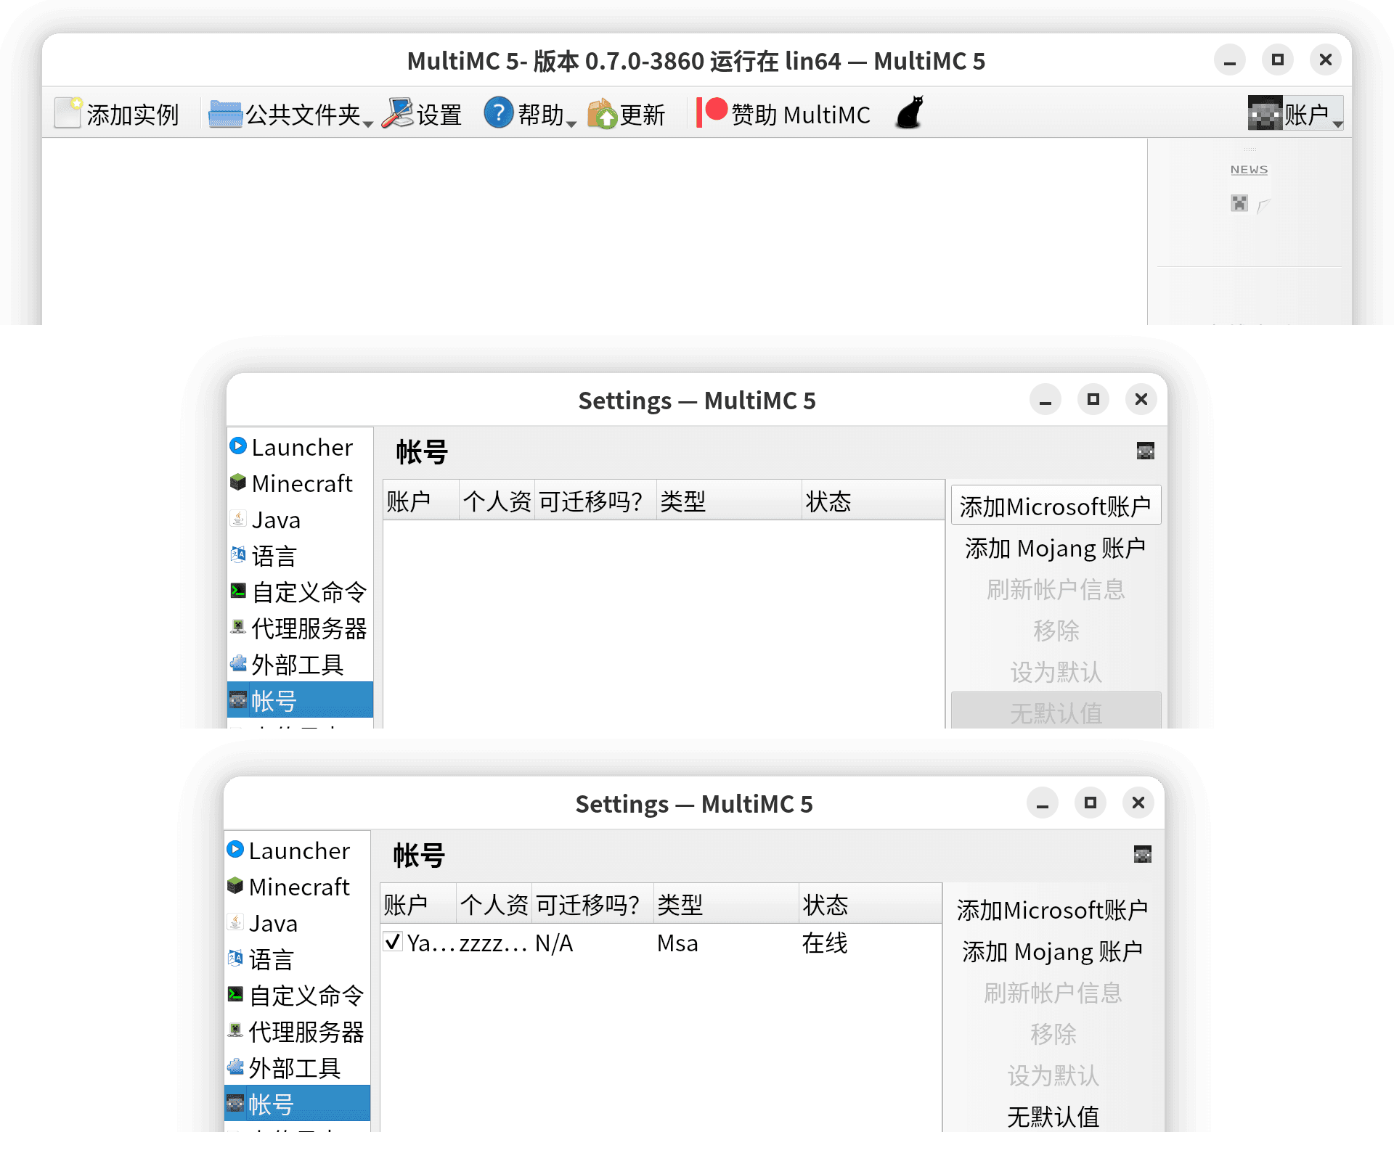1394x1161 pixels.
Task: Select 自定义命令 in upper Settings window sidebar
Action: click(300, 592)
